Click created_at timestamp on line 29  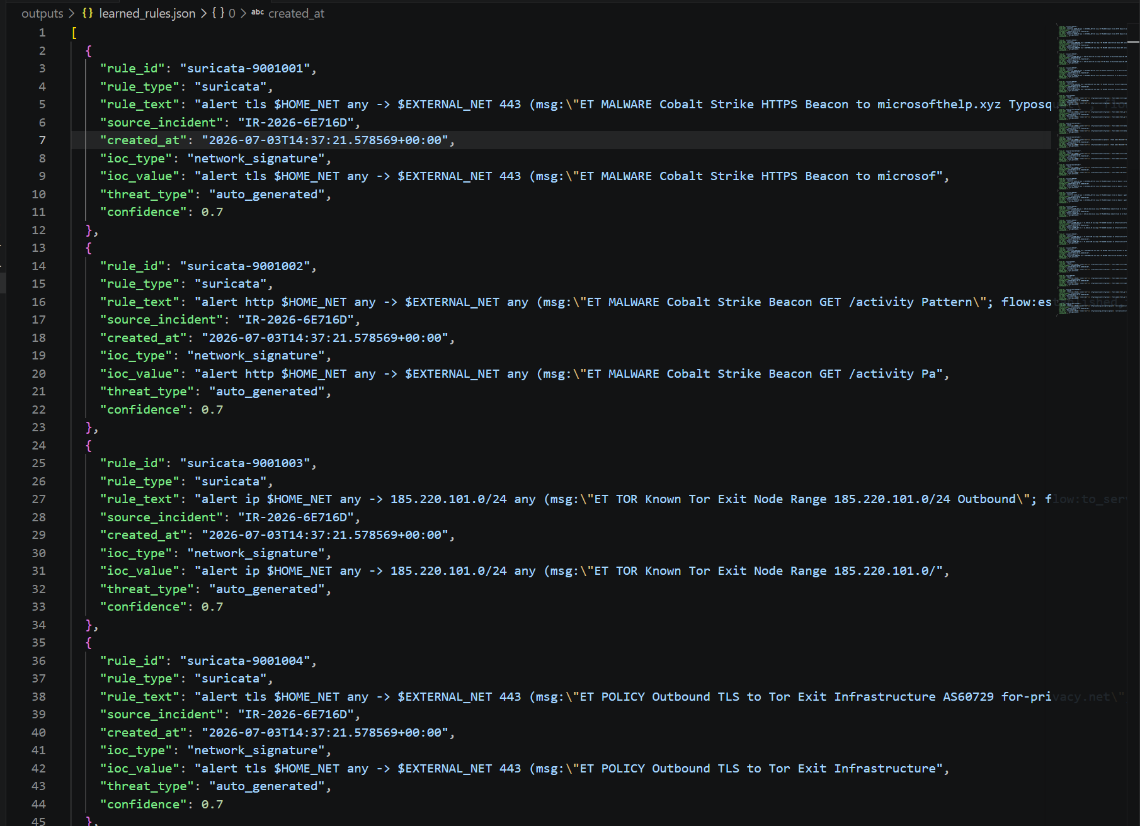pos(325,535)
